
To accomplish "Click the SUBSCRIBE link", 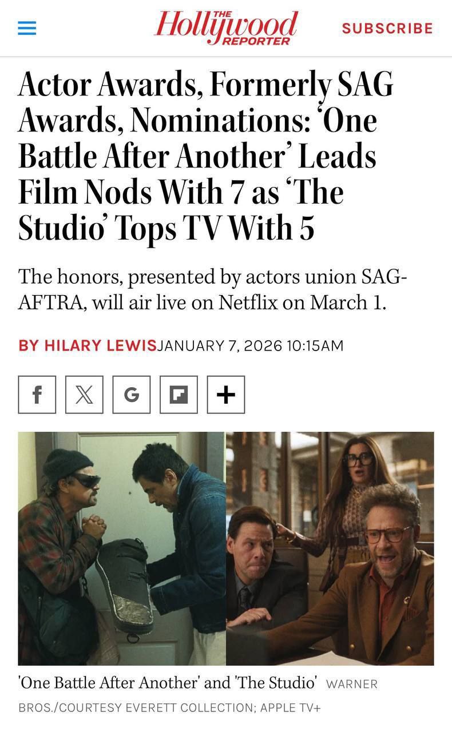I will (387, 29).
